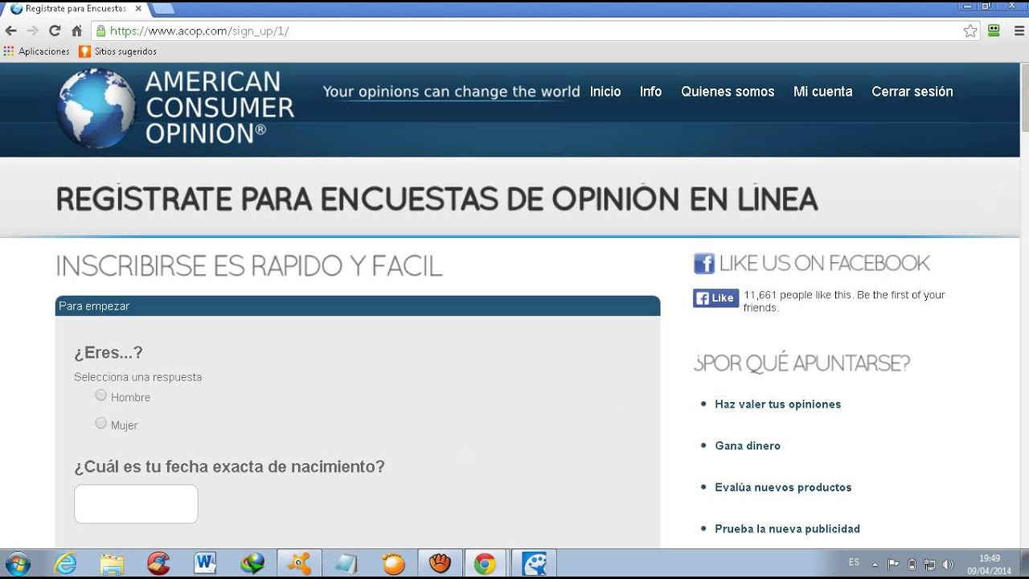Open the notepad-like taskbar icon
The width and height of the screenshot is (1029, 579).
[x=346, y=564]
